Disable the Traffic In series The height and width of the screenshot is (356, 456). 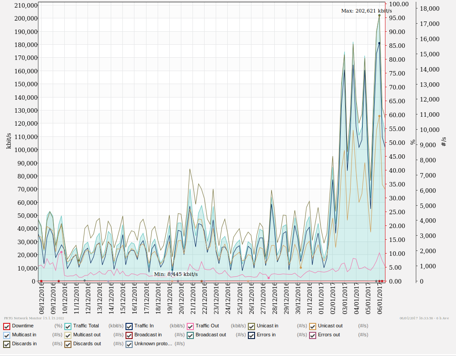[129, 326]
